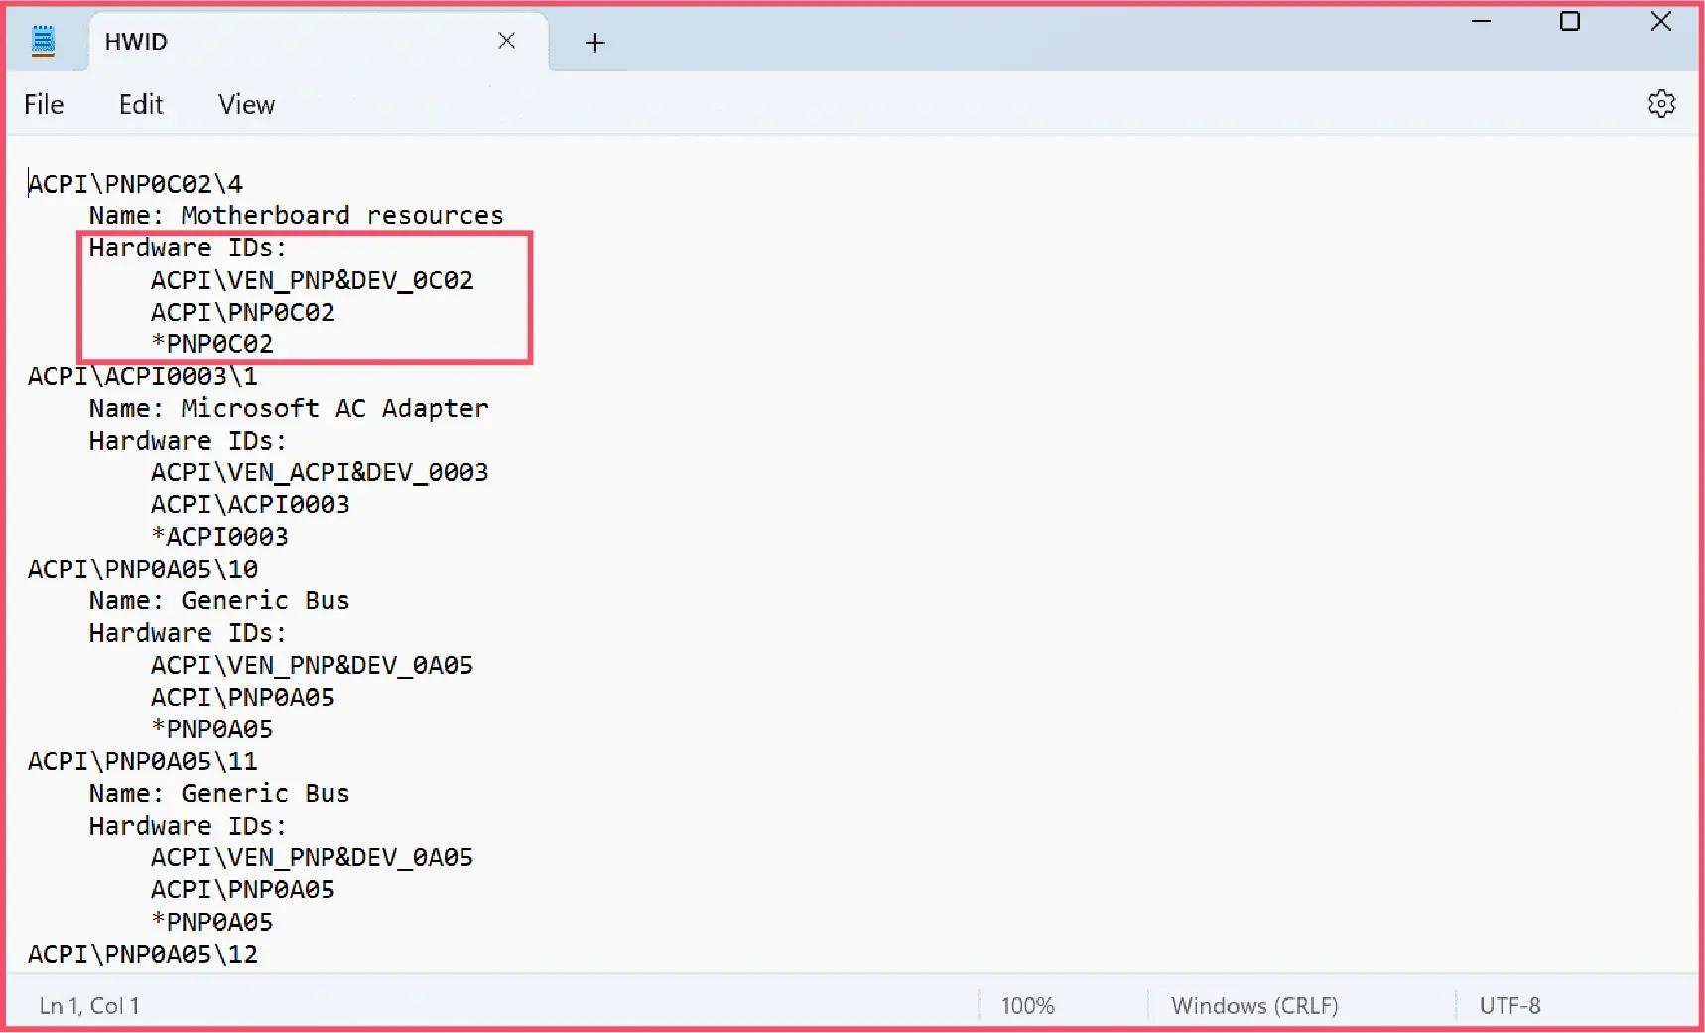The width and height of the screenshot is (1705, 1033).
Task: Place cursor on line ACPI\ACPI0003\1
Action: (x=142, y=376)
